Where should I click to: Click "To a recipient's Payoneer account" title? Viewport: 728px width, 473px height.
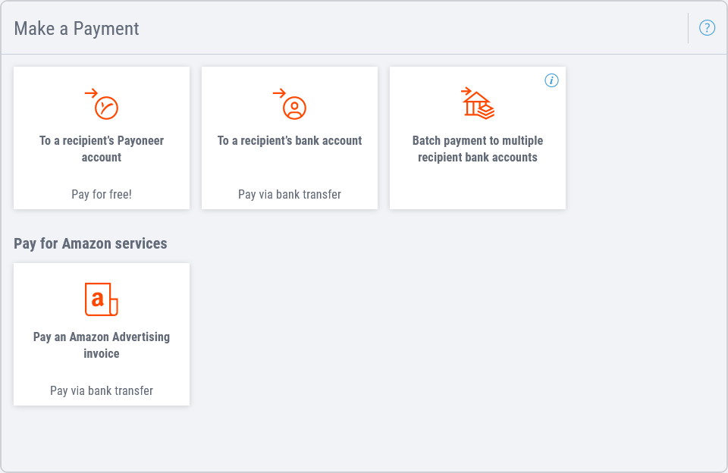click(x=102, y=149)
